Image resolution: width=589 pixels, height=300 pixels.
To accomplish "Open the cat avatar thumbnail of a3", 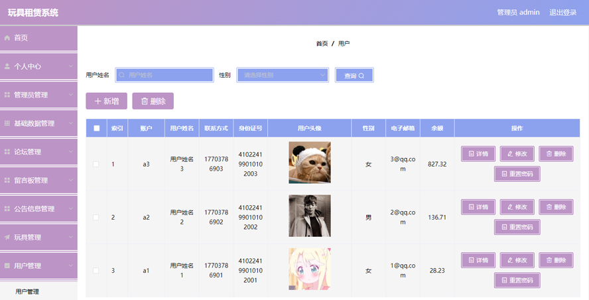I will click(310, 163).
